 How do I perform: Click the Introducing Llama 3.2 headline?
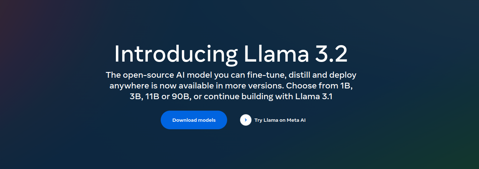click(x=231, y=54)
